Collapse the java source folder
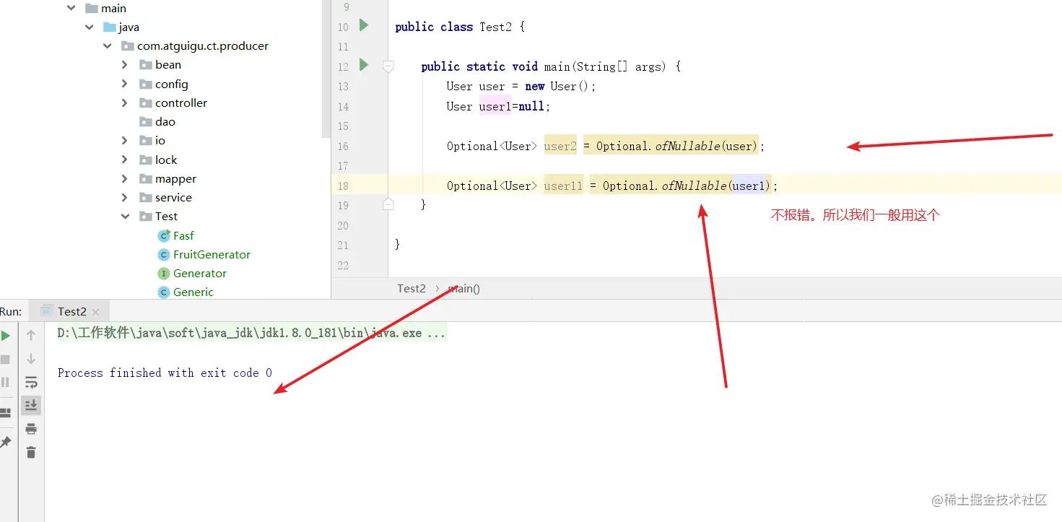Image resolution: width=1062 pixels, height=522 pixels. 90,27
